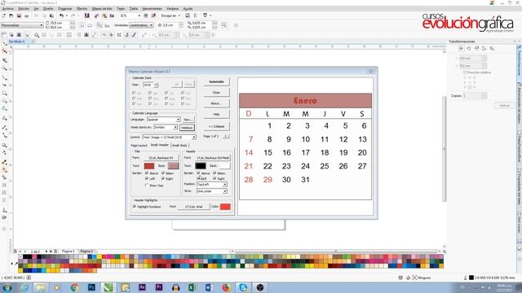Image resolution: width=522 pixels, height=293 pixels.
Task: Click the Save icon in the toolbar
Action: tap(19, 15)
